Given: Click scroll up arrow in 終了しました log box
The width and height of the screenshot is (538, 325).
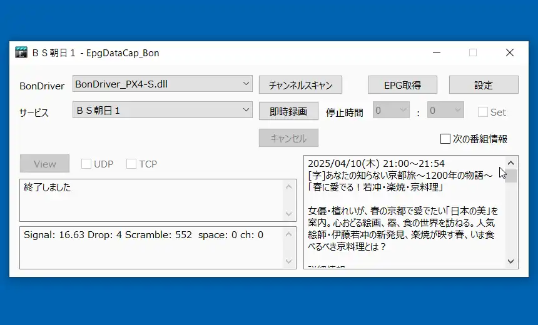Looking at the screenshot, I should coord(288,186).
